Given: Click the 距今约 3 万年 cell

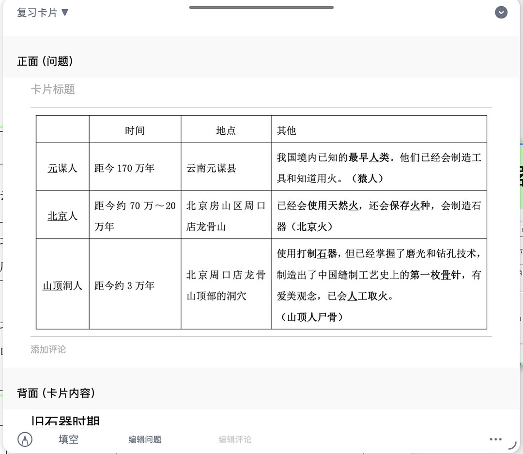Looking at the screenshot, I should tap(135, 284).
